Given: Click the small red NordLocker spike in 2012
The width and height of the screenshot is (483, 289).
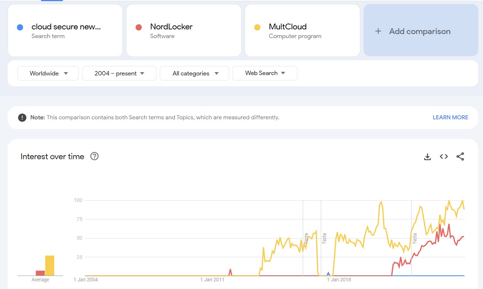Looking at the screenshot, I should 230,272.
